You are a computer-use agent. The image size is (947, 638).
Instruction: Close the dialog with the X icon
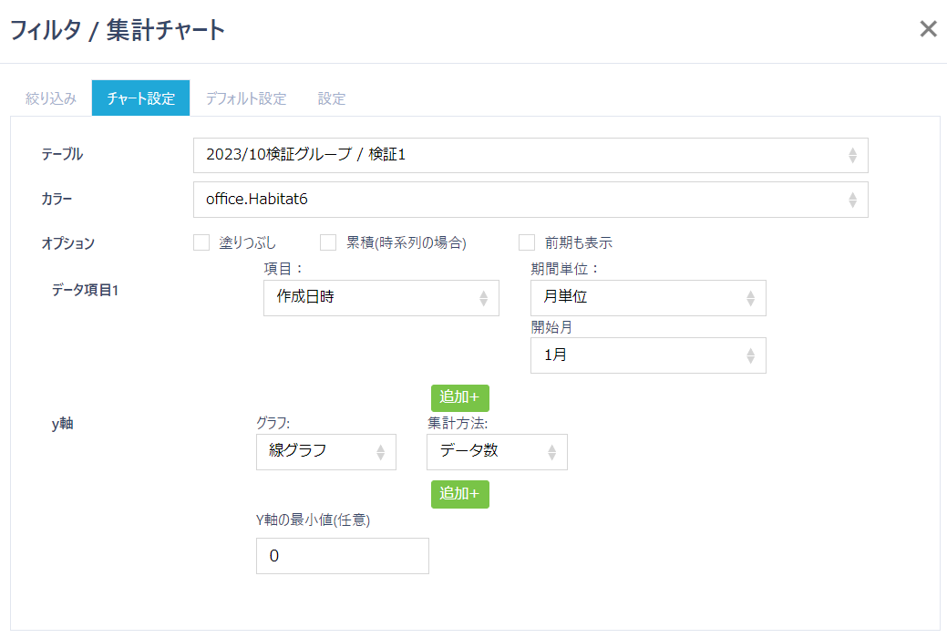pyautogui.click(x=928, y=28)
